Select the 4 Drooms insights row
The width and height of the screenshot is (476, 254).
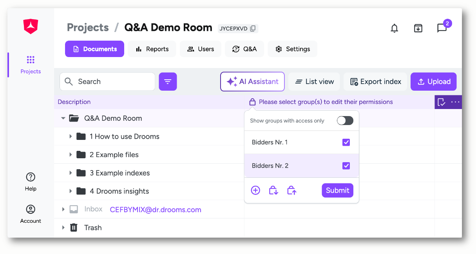[x=149, y=191]
